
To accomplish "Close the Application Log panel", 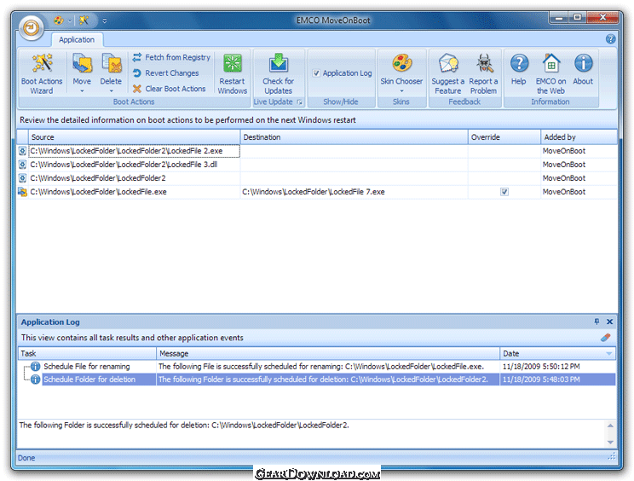I will click(x=610, y=322).
